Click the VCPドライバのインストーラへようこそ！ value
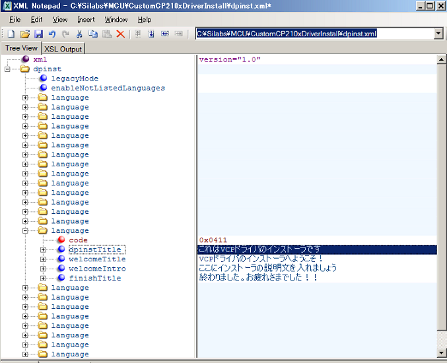The width and height of the screenshot is (447, 363). pos(261,259)
